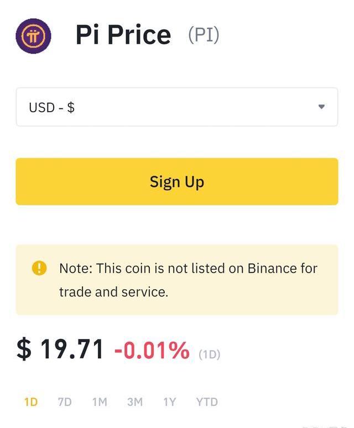Click the 'USD - $' text label

[x=52, y=107]
